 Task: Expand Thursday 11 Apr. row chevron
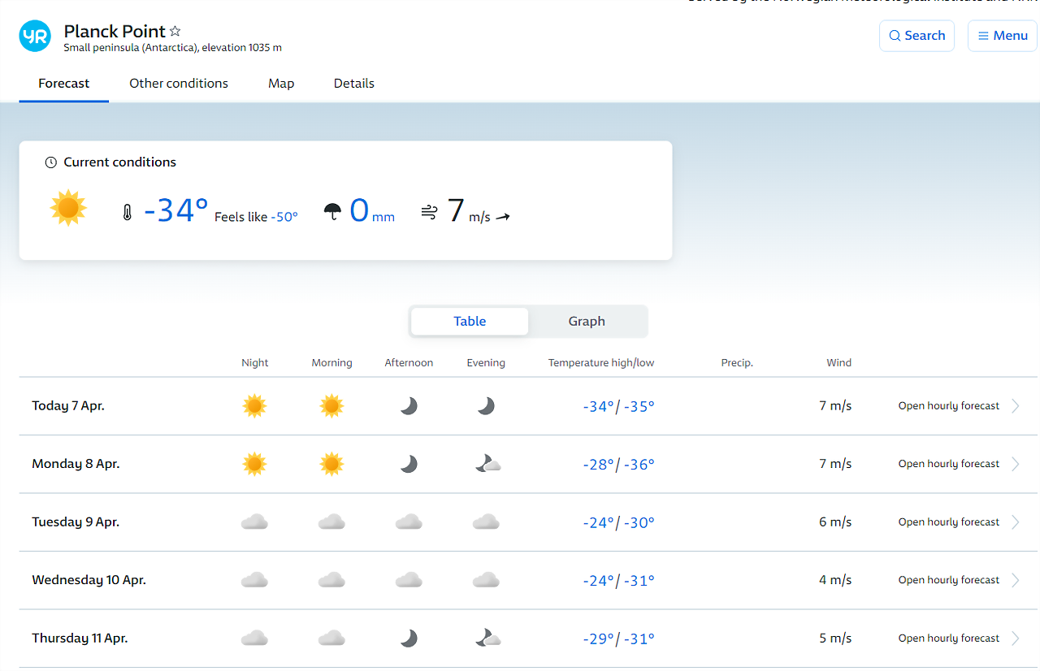coord(1016,639)
